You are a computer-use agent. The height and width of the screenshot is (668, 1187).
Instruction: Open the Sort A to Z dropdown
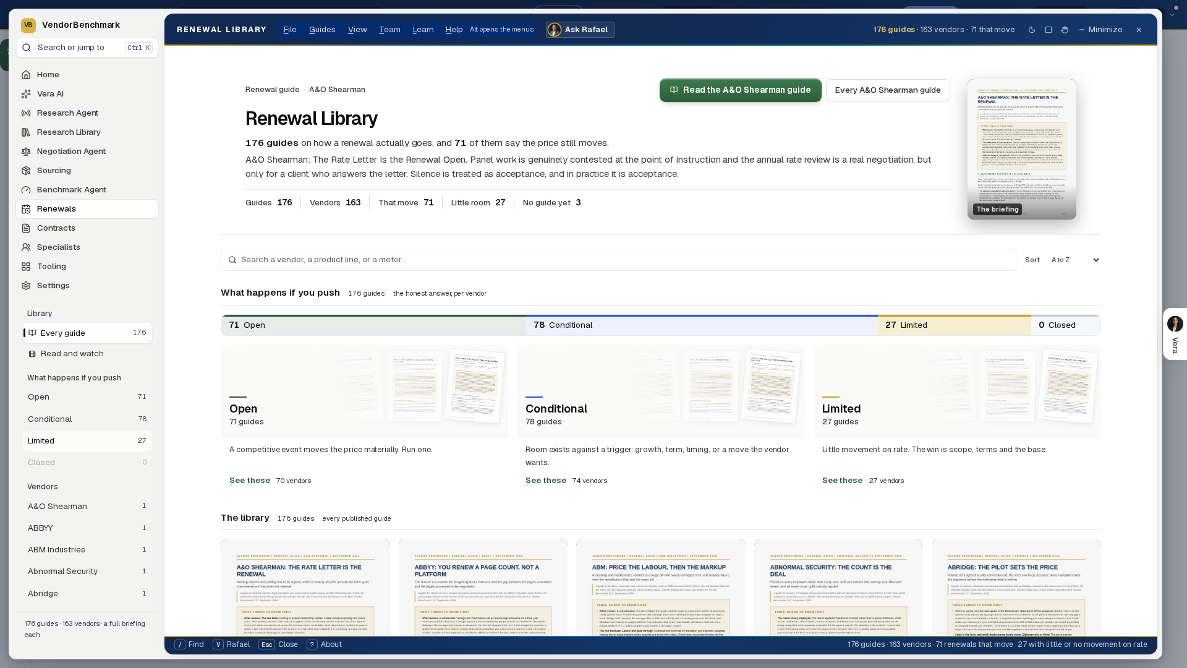click(1075, 260)
